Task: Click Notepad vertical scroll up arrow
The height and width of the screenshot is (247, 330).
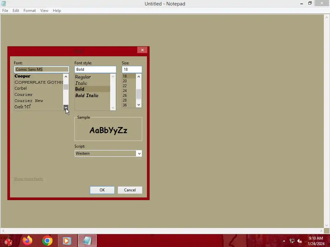Action: point(327,17)
